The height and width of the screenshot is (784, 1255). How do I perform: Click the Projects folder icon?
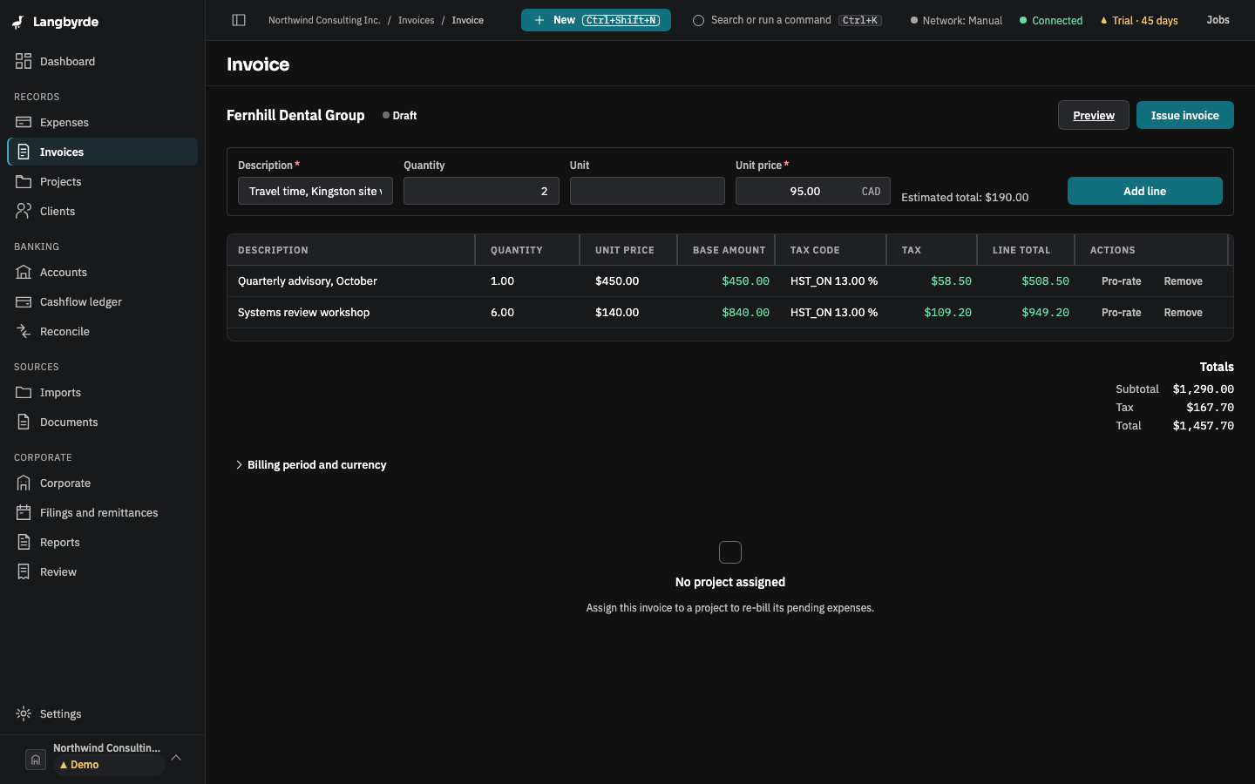coord(24,181)
